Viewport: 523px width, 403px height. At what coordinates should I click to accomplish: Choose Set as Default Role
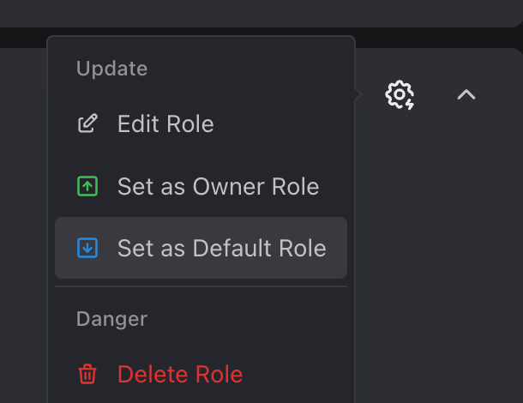pyautogui.click(x=201, y=248)
